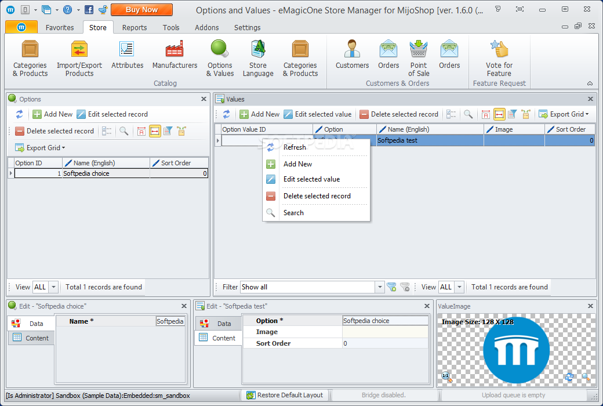This screenshot has height=406, width=603.
Task: Open Facebook page icon in title bar
Action: click(89, 10)
